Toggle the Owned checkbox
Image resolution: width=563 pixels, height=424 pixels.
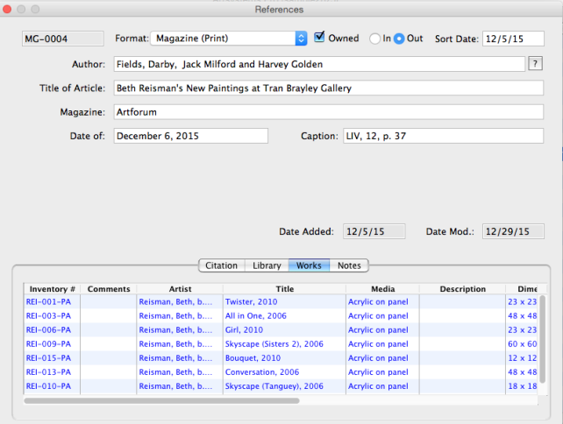(321, 38)
